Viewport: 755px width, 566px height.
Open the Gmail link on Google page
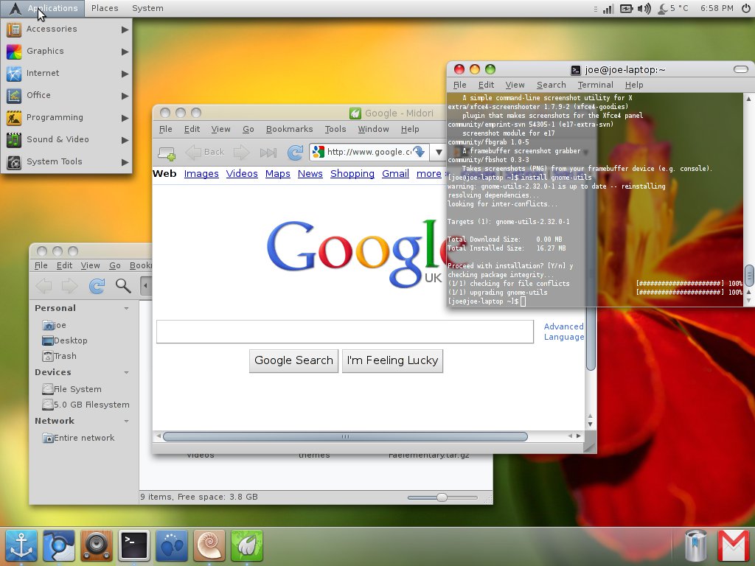pyautogui.click(x=395, y=174)
